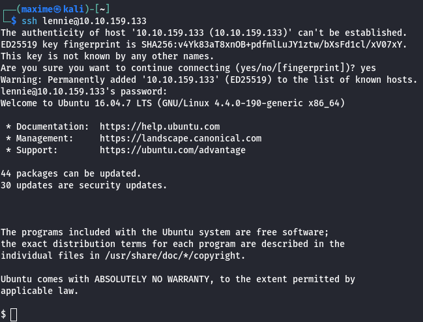Click the typed 'yes' response

[x=368, y=68]
